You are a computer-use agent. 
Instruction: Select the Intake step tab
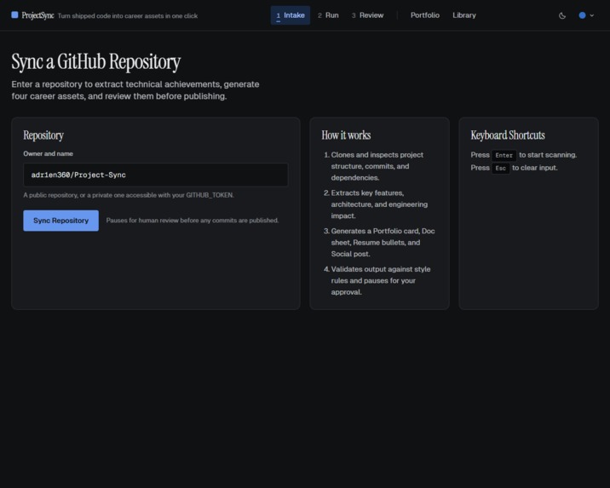point(291,15)
